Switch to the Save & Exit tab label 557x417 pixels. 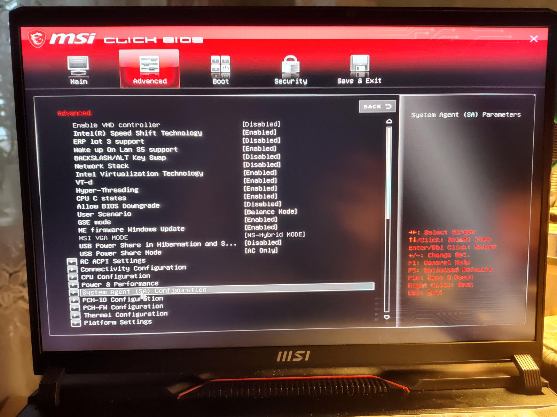pos(359,81)
